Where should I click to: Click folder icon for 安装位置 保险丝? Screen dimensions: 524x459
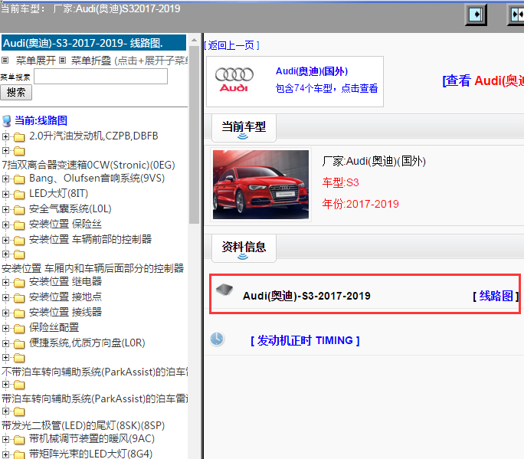pos(19,225)
